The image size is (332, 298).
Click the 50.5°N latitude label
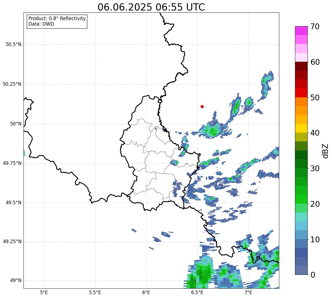click(14, 44)
